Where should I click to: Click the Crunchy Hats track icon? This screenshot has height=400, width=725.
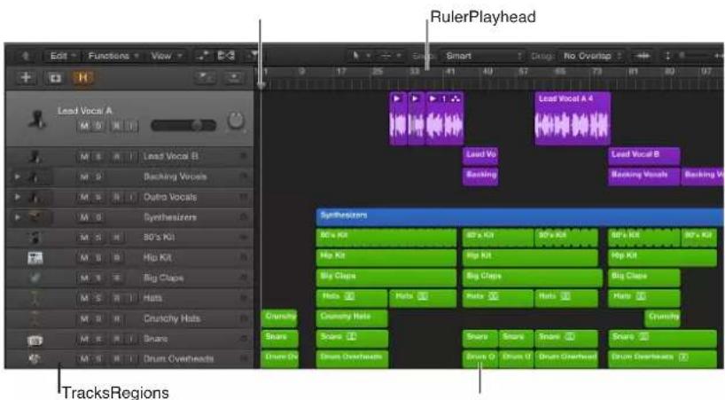(x=35, y=318)
